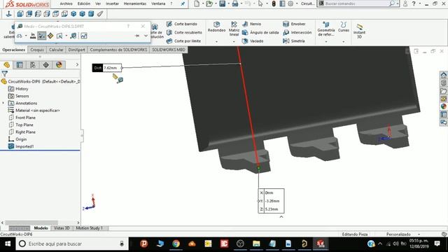Click the Rebuild traffic light icon
The image size is (448, 252).
point(274,3)
